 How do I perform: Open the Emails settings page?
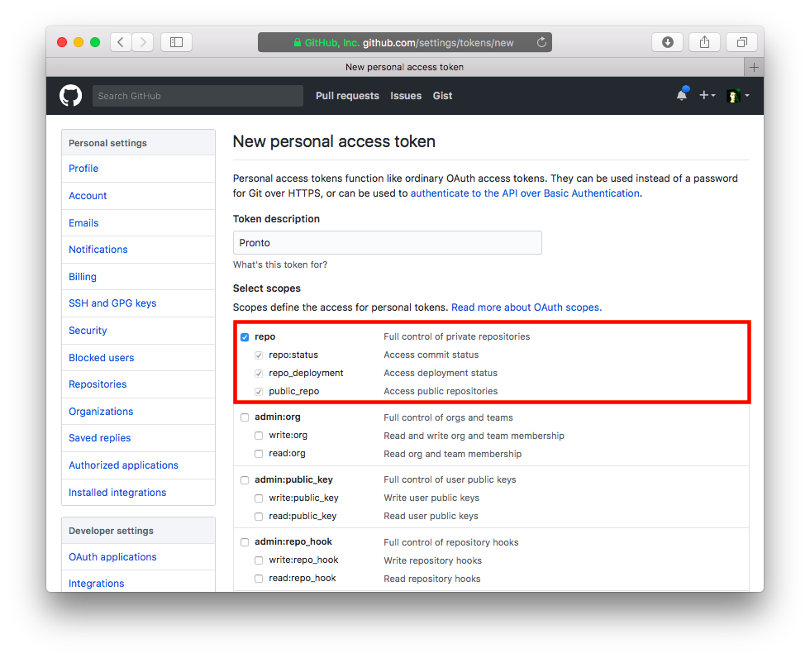pos(83,223)
